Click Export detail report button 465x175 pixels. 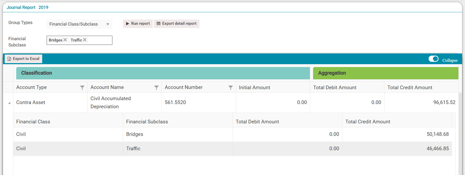176,23
